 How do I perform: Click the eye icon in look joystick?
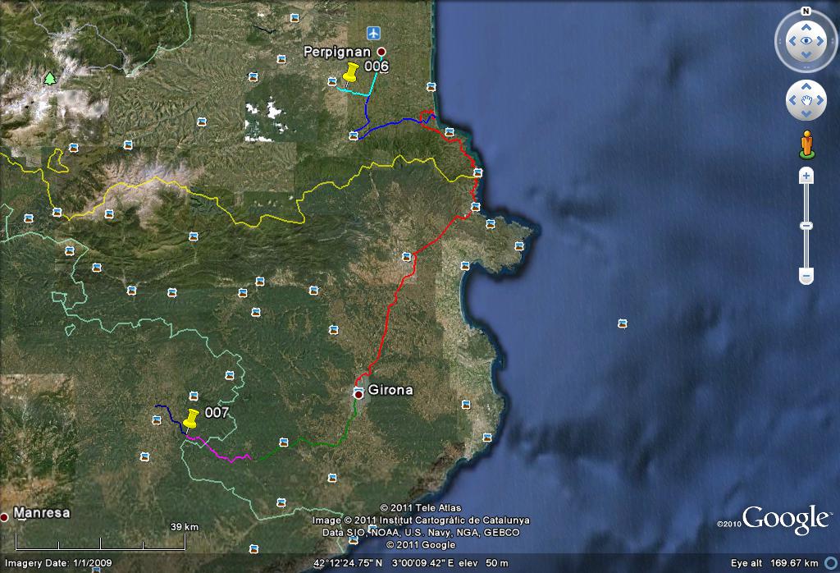coord(806,41)
